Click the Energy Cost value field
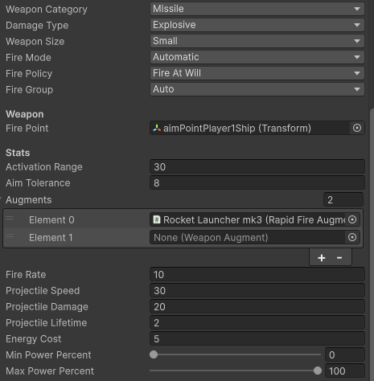The height and width of the screenshot is (381, 374). [257, 338]
